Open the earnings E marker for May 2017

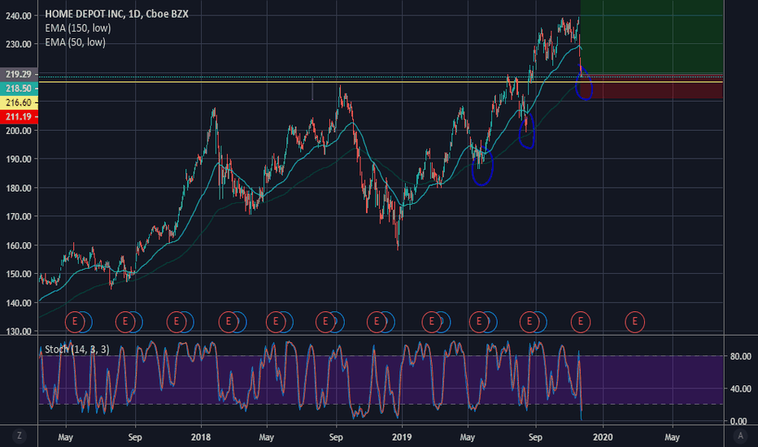[75, 321]
